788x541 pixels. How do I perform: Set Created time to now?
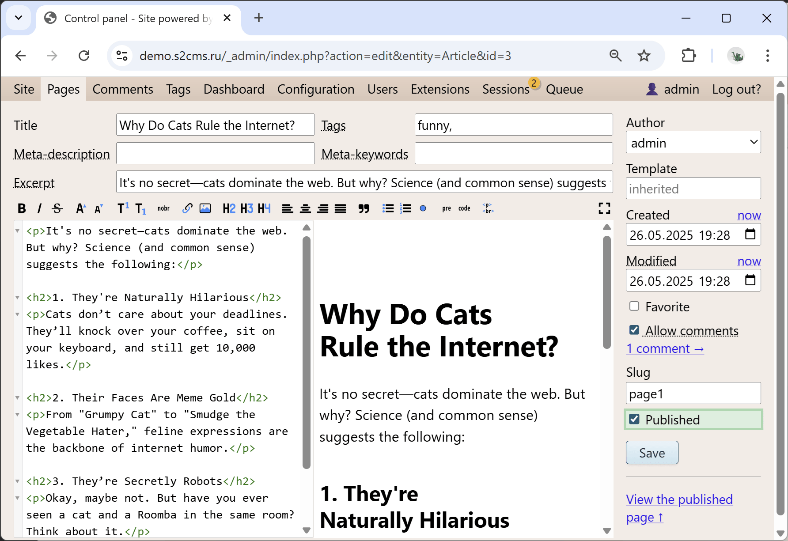click(749, 215)
